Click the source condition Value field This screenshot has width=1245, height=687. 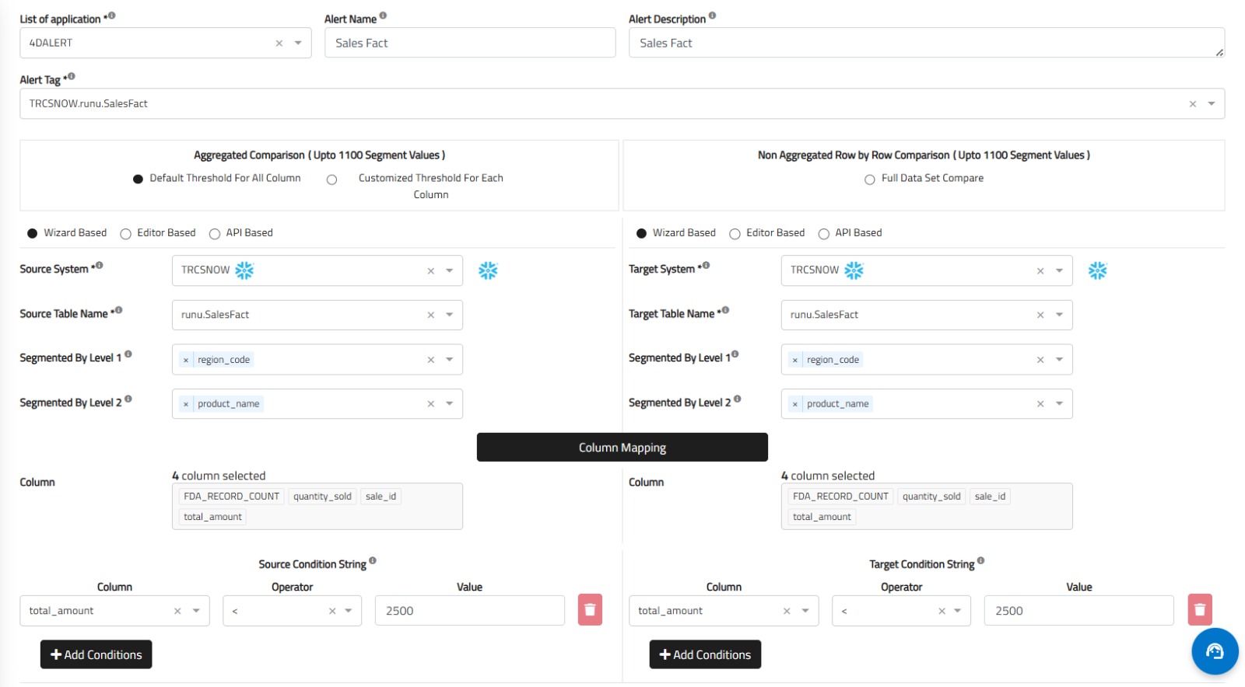pos(469,611)
